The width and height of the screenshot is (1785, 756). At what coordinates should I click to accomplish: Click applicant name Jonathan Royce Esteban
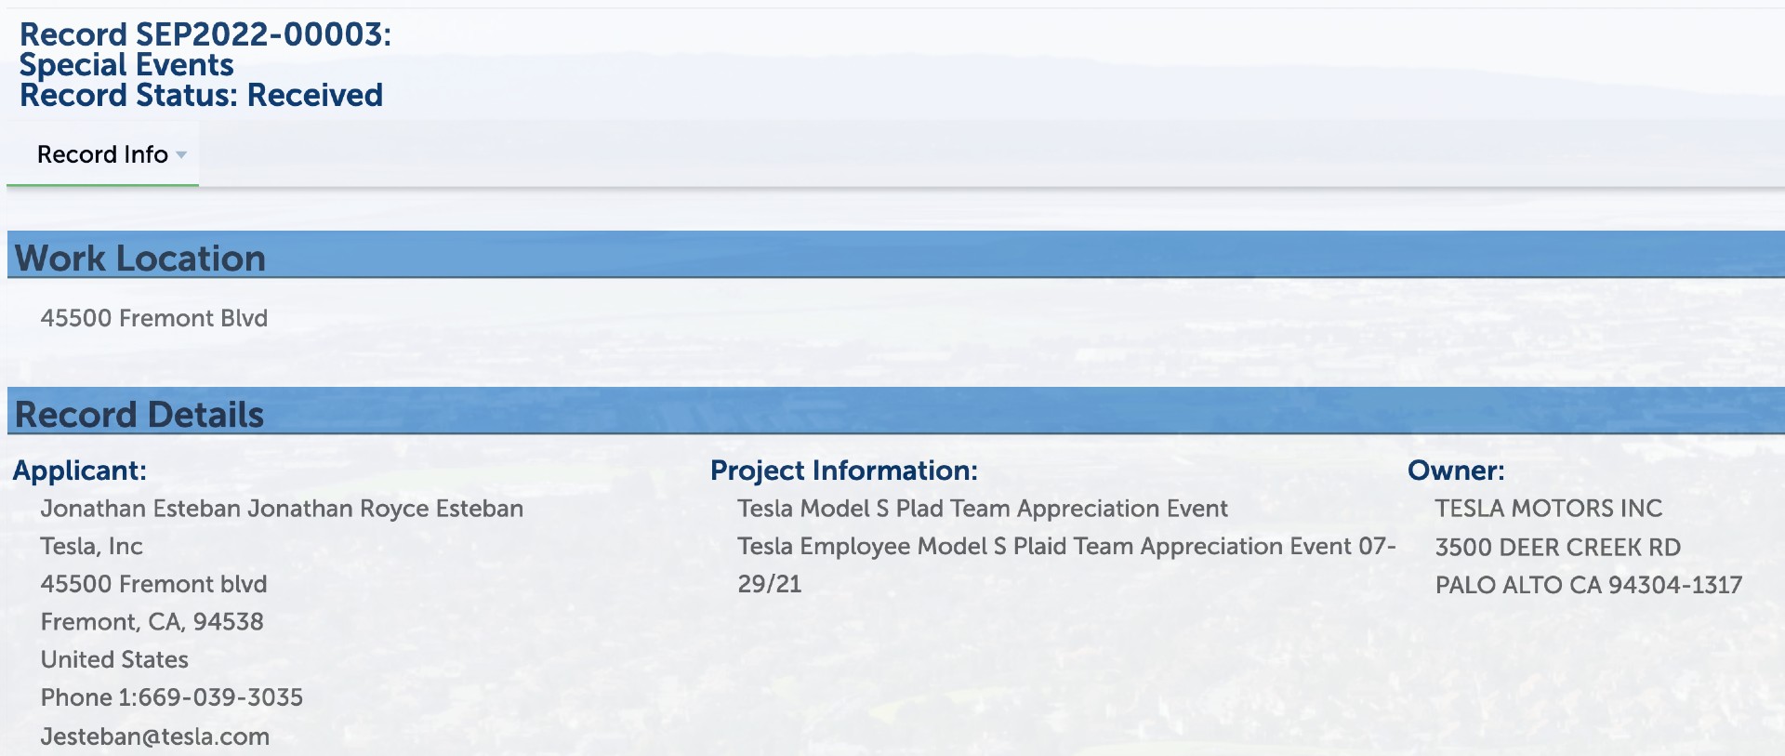coord(385,509)
